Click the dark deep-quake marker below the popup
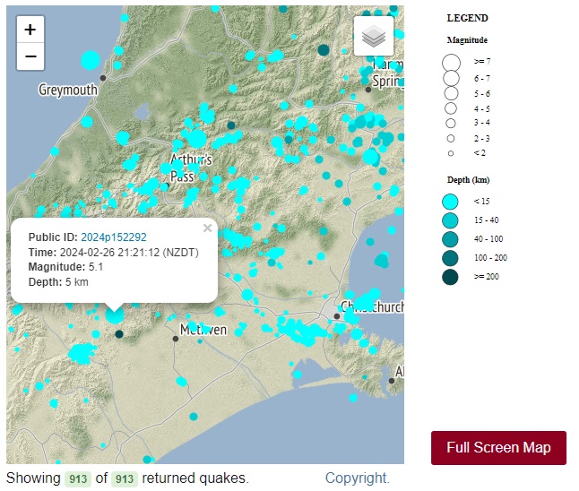The image size is (579, 491). pos(119,334)
